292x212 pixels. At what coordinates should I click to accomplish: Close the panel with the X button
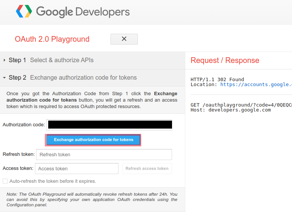coord(124,39)
